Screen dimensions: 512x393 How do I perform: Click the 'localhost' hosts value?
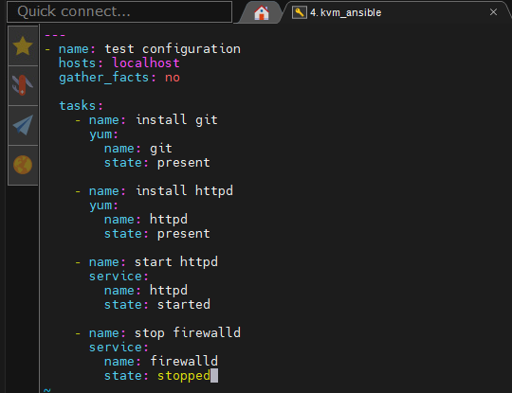point(146,63)
